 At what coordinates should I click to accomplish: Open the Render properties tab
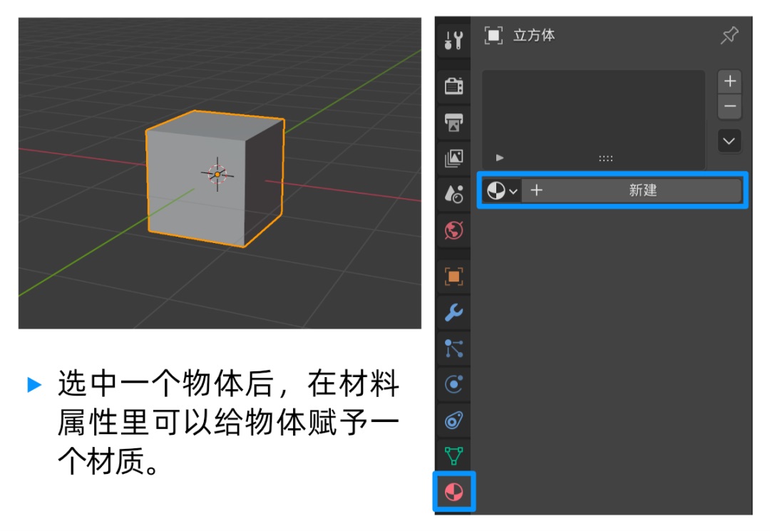coord(453,86)
